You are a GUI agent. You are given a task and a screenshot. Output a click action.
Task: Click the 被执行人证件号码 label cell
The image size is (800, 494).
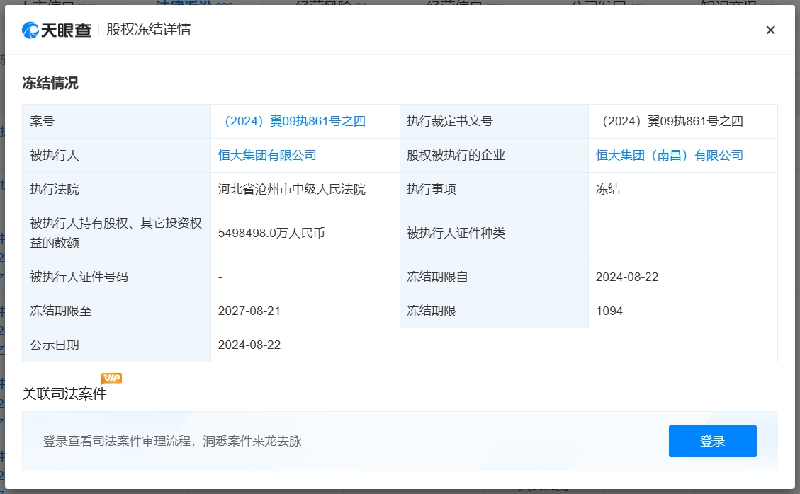pos(116,277)
